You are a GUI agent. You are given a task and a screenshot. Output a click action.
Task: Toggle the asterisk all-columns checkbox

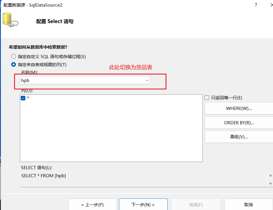(x=23, y=98)
